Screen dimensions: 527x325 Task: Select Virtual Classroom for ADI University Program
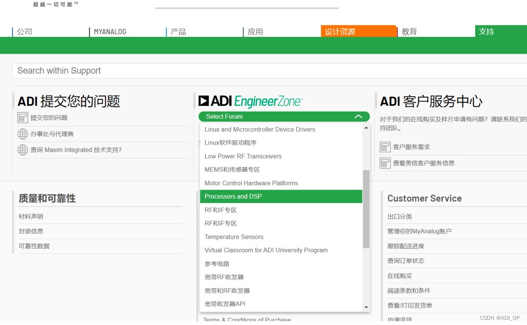point(281,250)
